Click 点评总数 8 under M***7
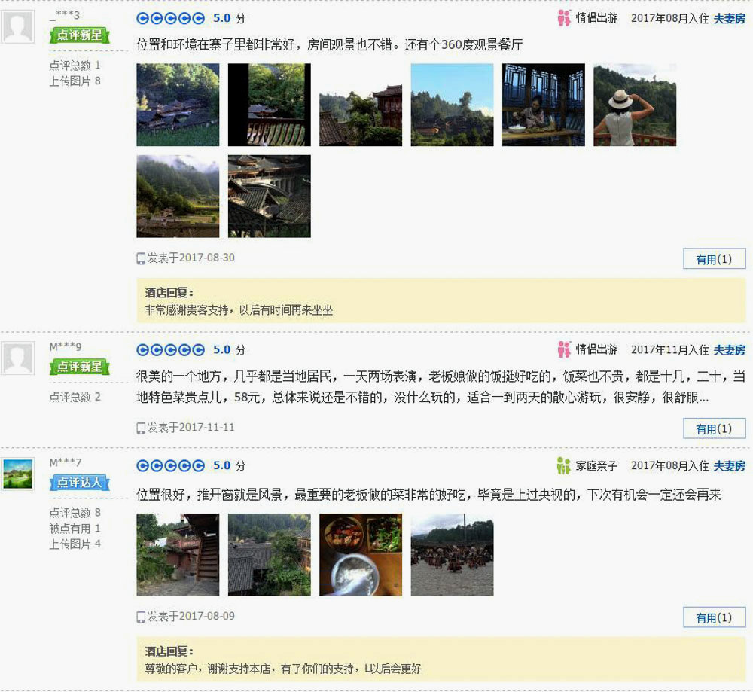This screenshot has width=753, height=692. (x=75, y=512)
